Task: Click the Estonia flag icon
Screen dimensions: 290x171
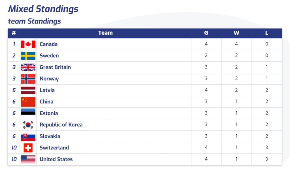Action: (x=28, y=112)
